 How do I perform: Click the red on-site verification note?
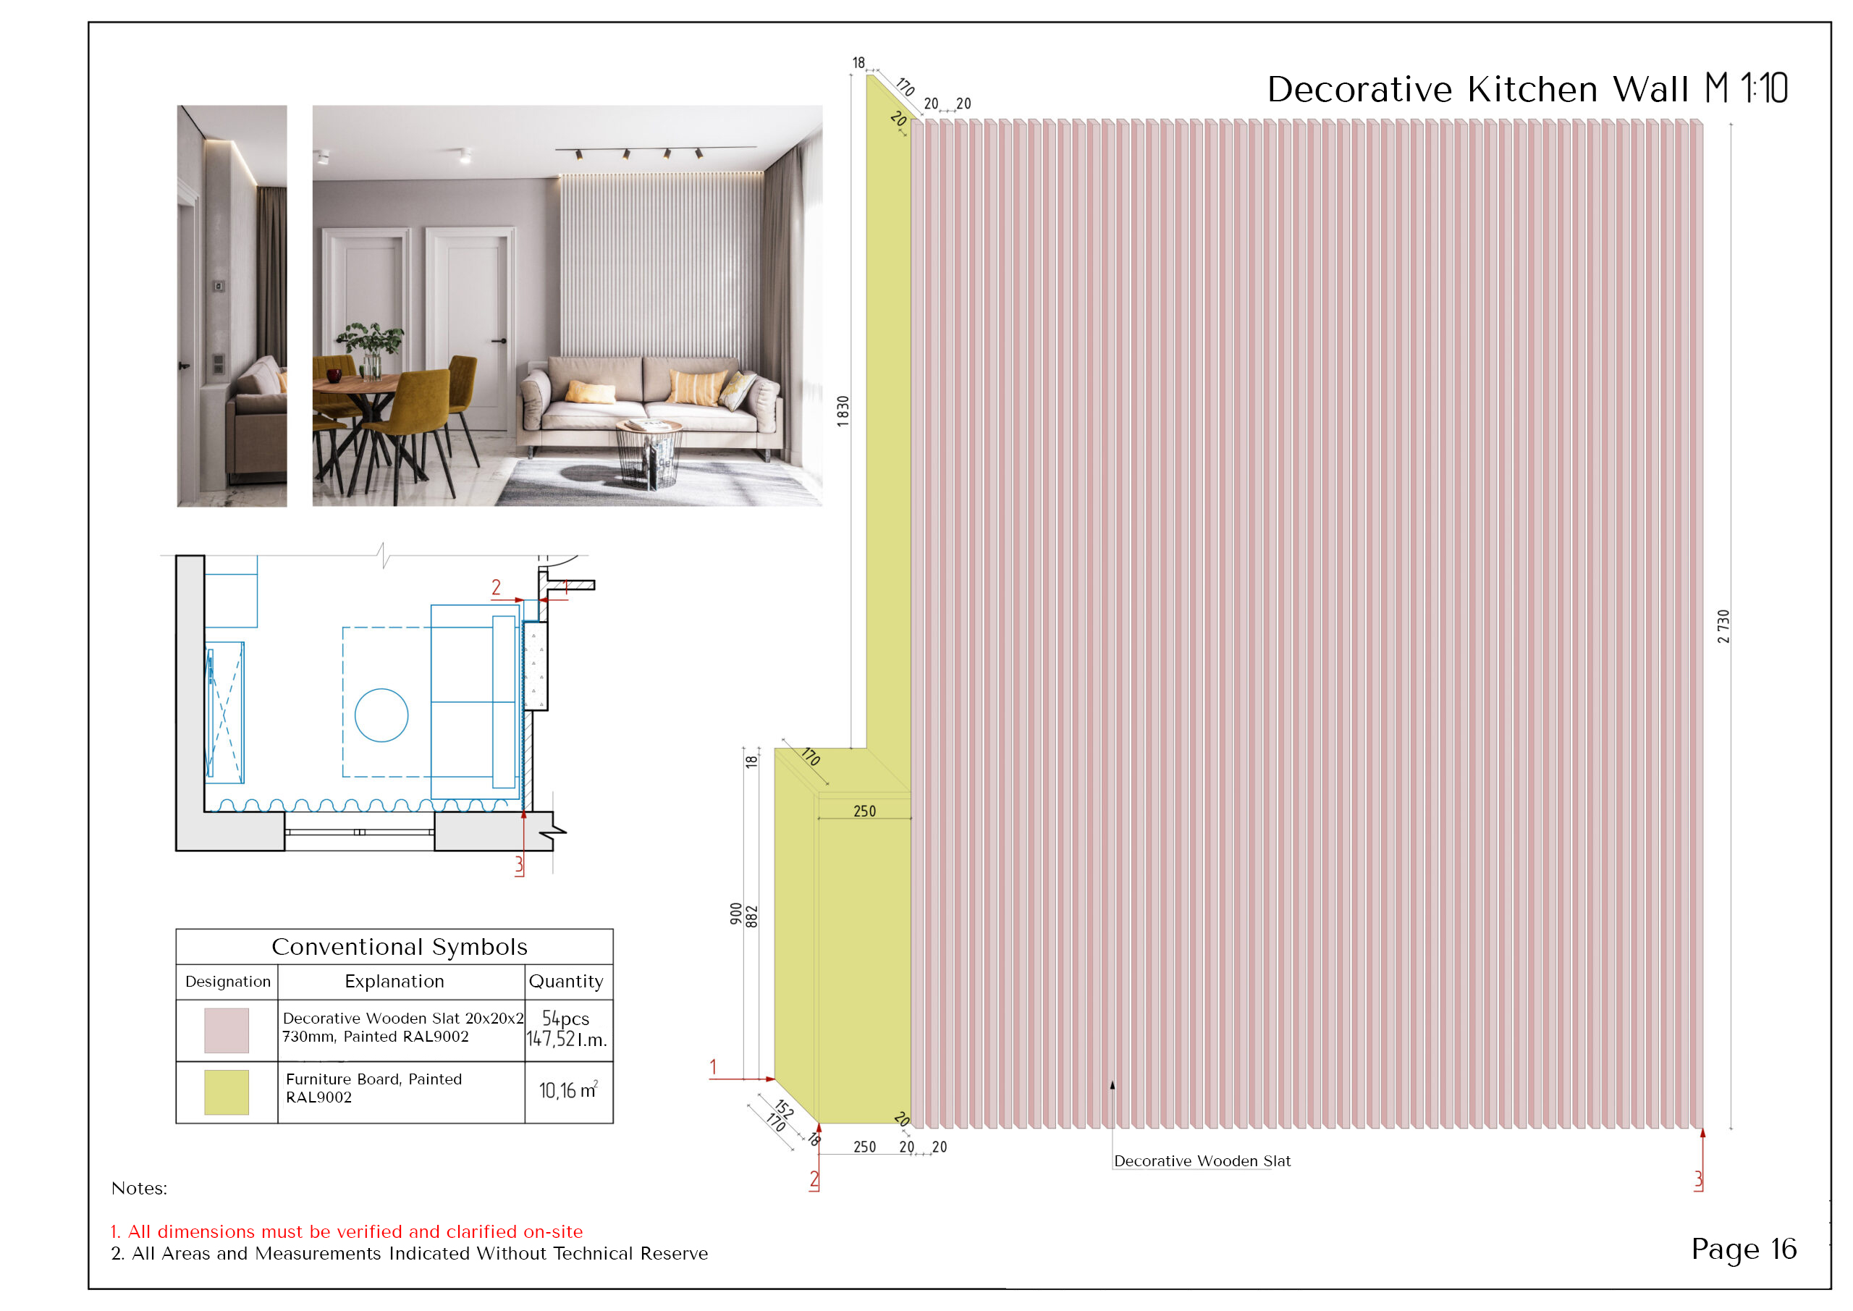click(347, 1232)
